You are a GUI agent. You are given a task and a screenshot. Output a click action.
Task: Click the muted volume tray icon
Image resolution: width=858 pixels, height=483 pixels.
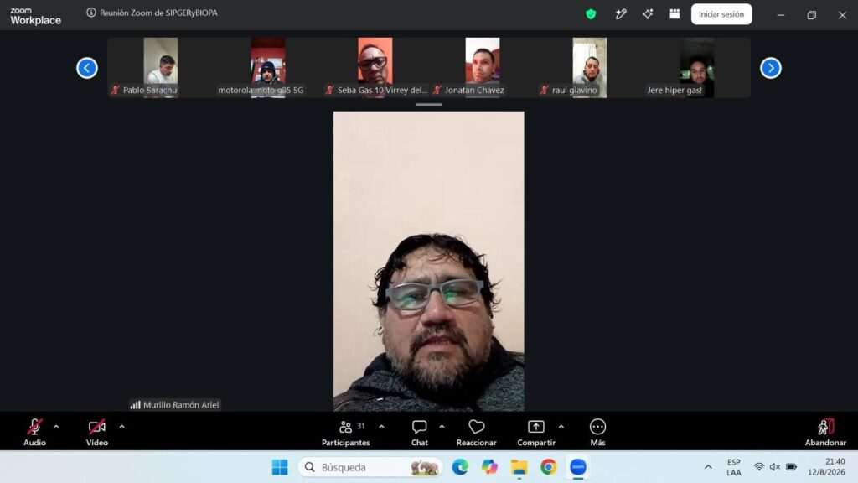pyautogui.click(x=775, y=467)
